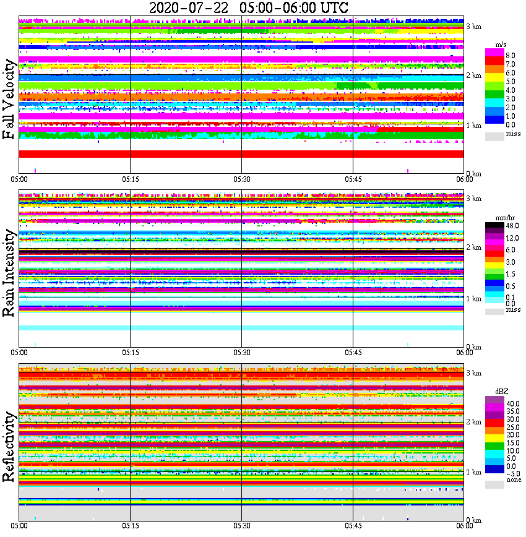Select the orange swatch in the m/s legend
Image resolution: width=526 pixels, height=537 pixels.
pyautogui.click(x=494, y=70)
